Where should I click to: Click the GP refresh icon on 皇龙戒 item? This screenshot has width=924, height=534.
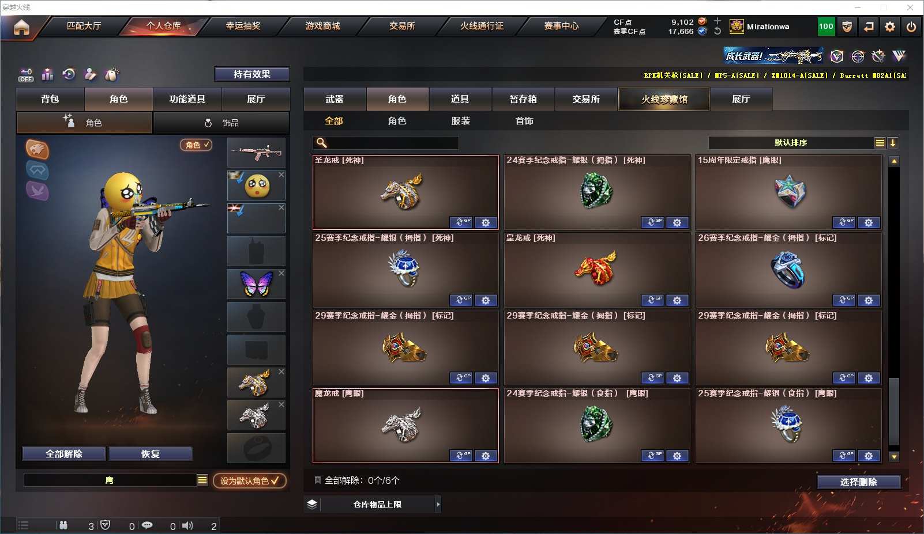[x=652, y=300]
